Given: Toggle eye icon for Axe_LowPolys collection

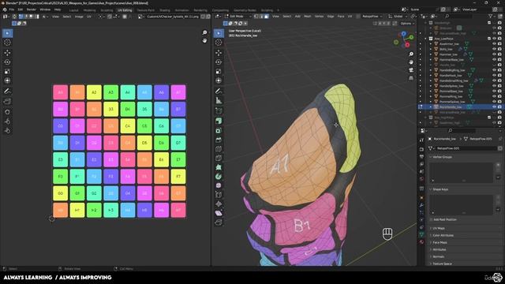Looking at the screenshot, I should coord(494,39).
